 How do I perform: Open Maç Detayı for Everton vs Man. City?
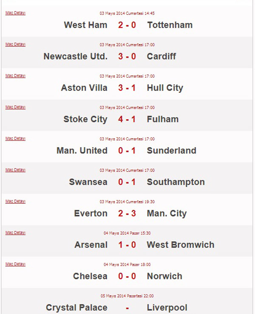[x=15, y=201]
